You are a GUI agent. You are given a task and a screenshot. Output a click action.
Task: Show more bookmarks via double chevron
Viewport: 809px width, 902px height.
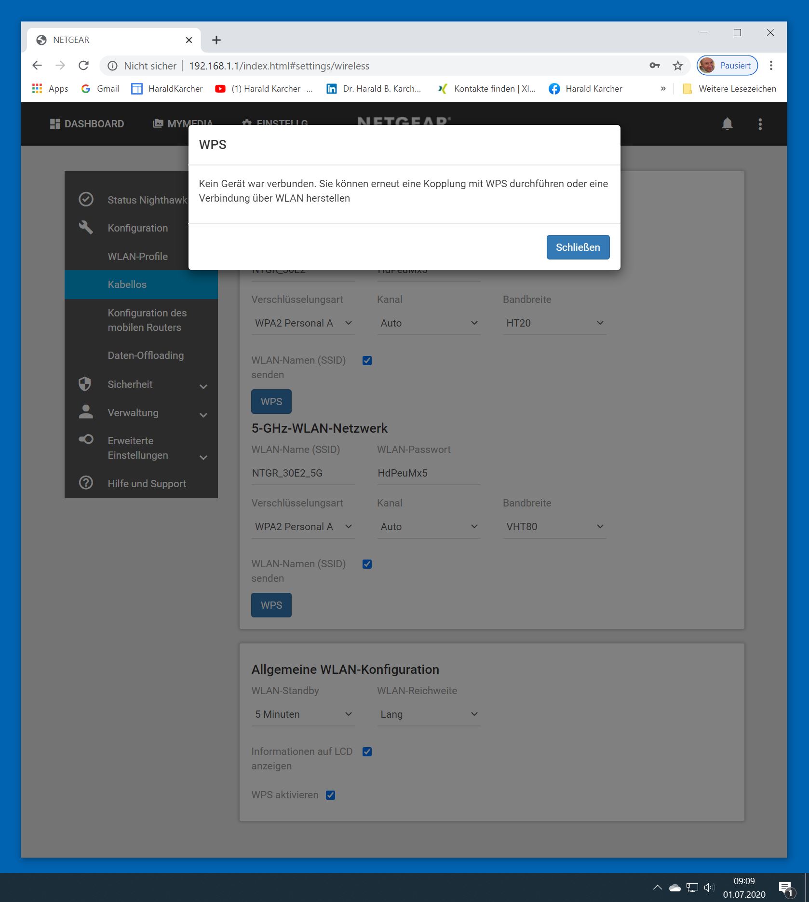pyautogui.click(x=663, y=89)
